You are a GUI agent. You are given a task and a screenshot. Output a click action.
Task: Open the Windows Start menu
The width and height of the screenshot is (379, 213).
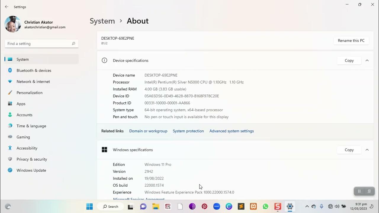click(89, 206)
